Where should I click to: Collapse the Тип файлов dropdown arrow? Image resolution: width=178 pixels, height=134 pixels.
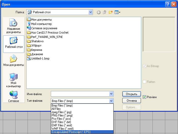[x=111, y=101]
